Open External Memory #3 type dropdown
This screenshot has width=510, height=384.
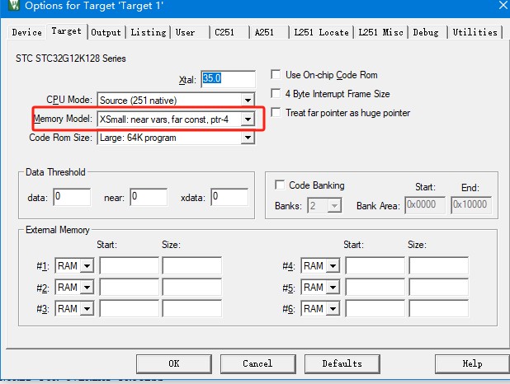[87, 309]
